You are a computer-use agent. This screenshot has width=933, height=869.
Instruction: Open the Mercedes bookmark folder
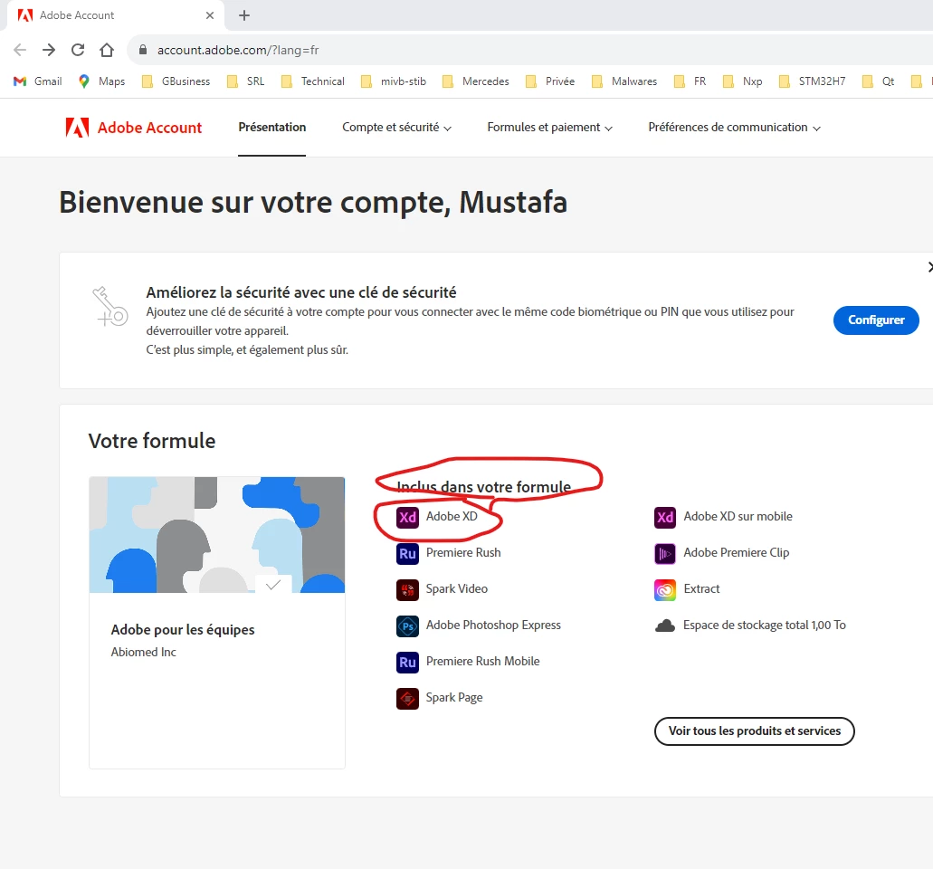point(475,81)
